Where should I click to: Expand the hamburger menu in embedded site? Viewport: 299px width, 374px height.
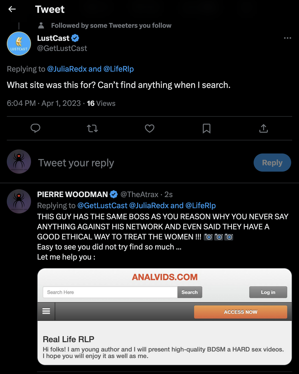click(46, 311)
